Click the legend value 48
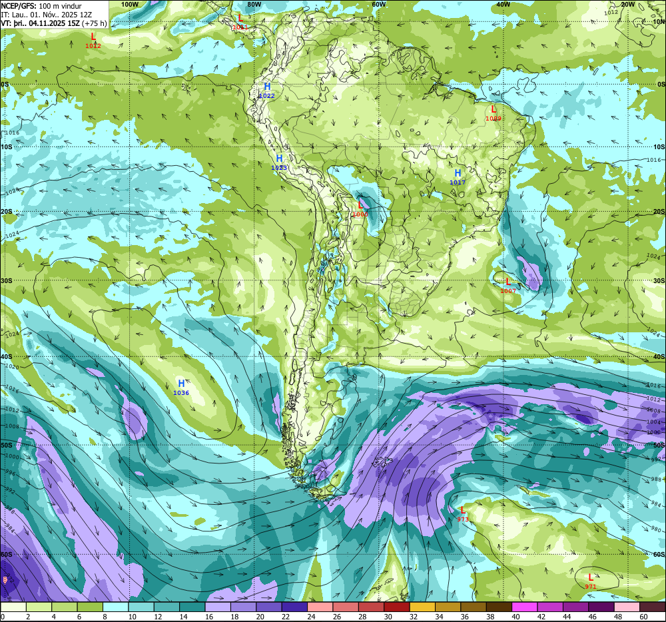Screen dimensions: 666x622 coord(618,617)
